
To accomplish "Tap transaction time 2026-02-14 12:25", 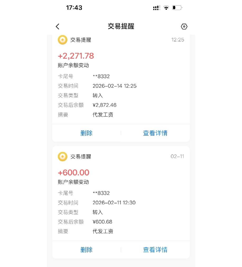I will point(114,86).
